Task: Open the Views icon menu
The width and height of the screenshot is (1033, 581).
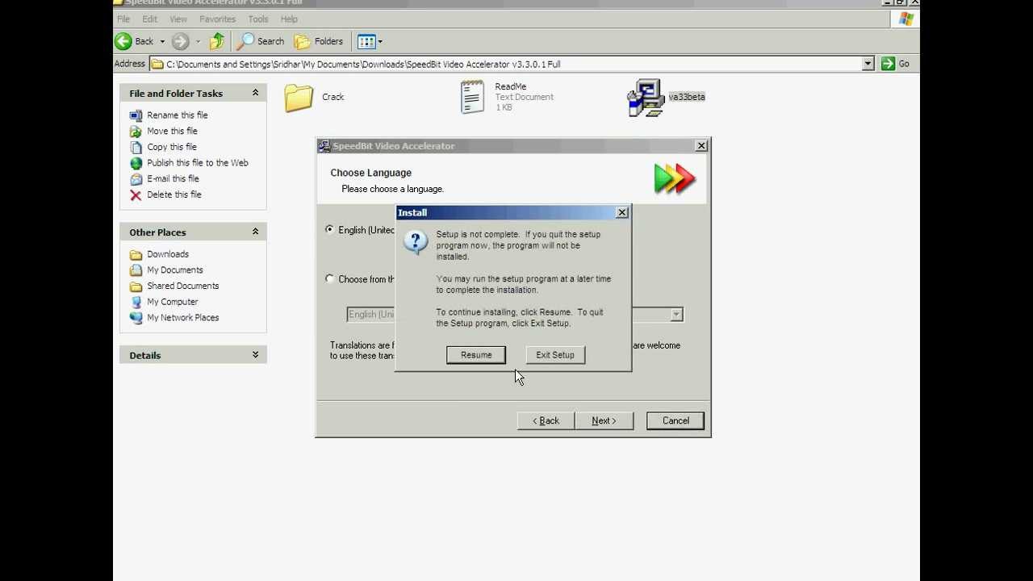Action: [366, 41]
